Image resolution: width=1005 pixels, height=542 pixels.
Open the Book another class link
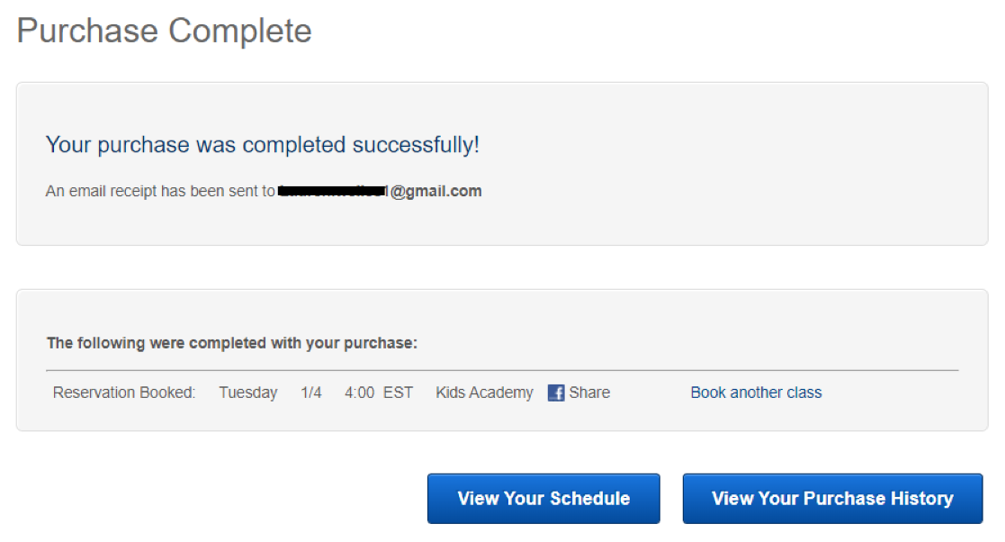point(756,393)
